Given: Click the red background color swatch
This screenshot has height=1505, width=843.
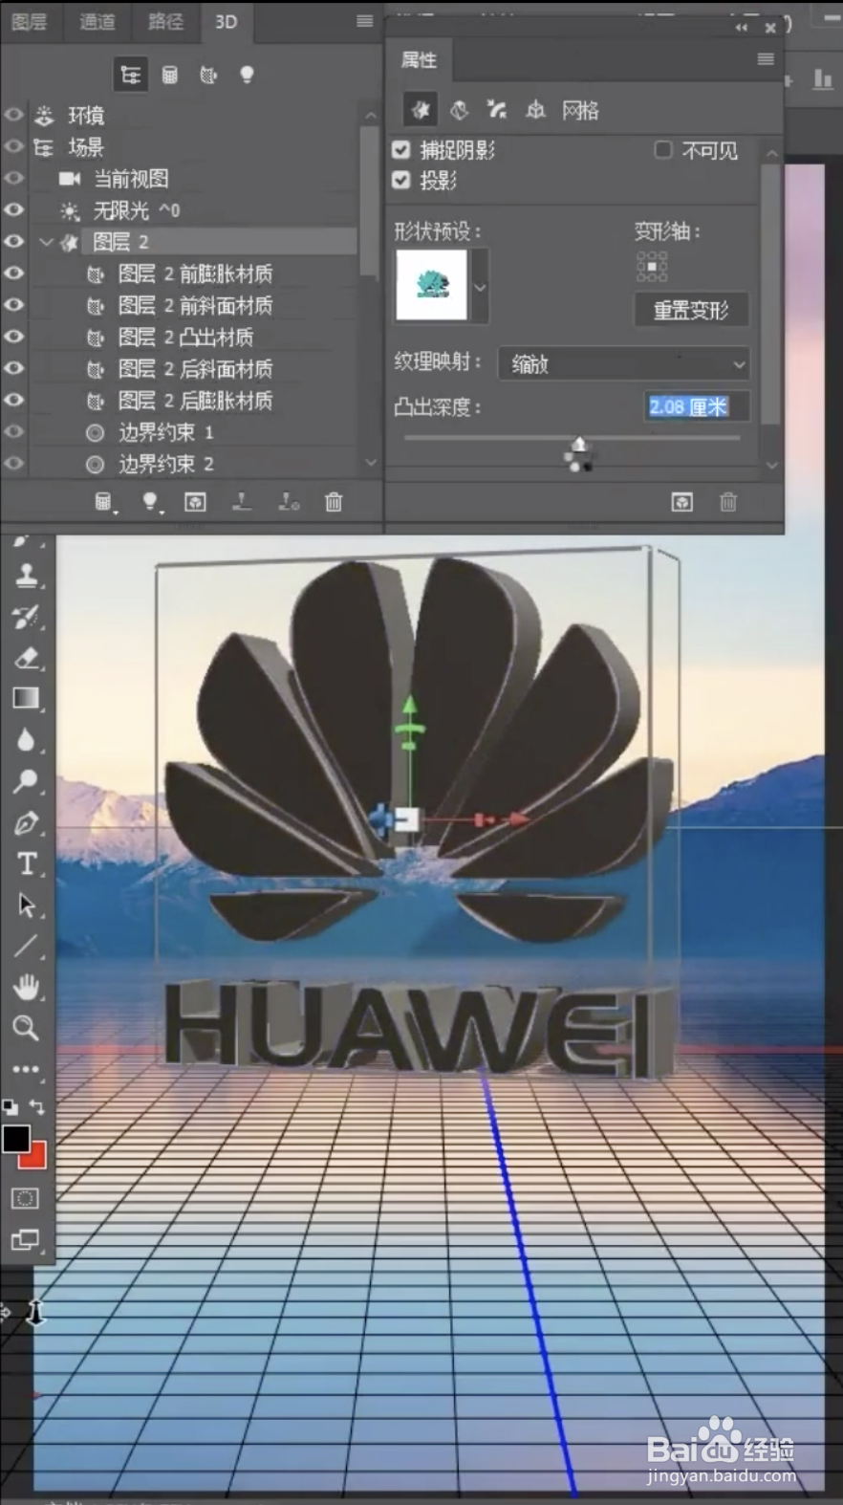Looking at the screenshot, I should [36, 1159].
